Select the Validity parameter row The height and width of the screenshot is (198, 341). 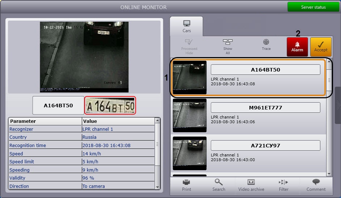pos(81,178)
